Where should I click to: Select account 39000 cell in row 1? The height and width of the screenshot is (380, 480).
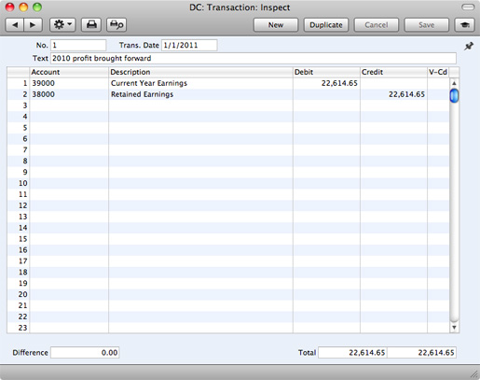[x=69, y=83]
